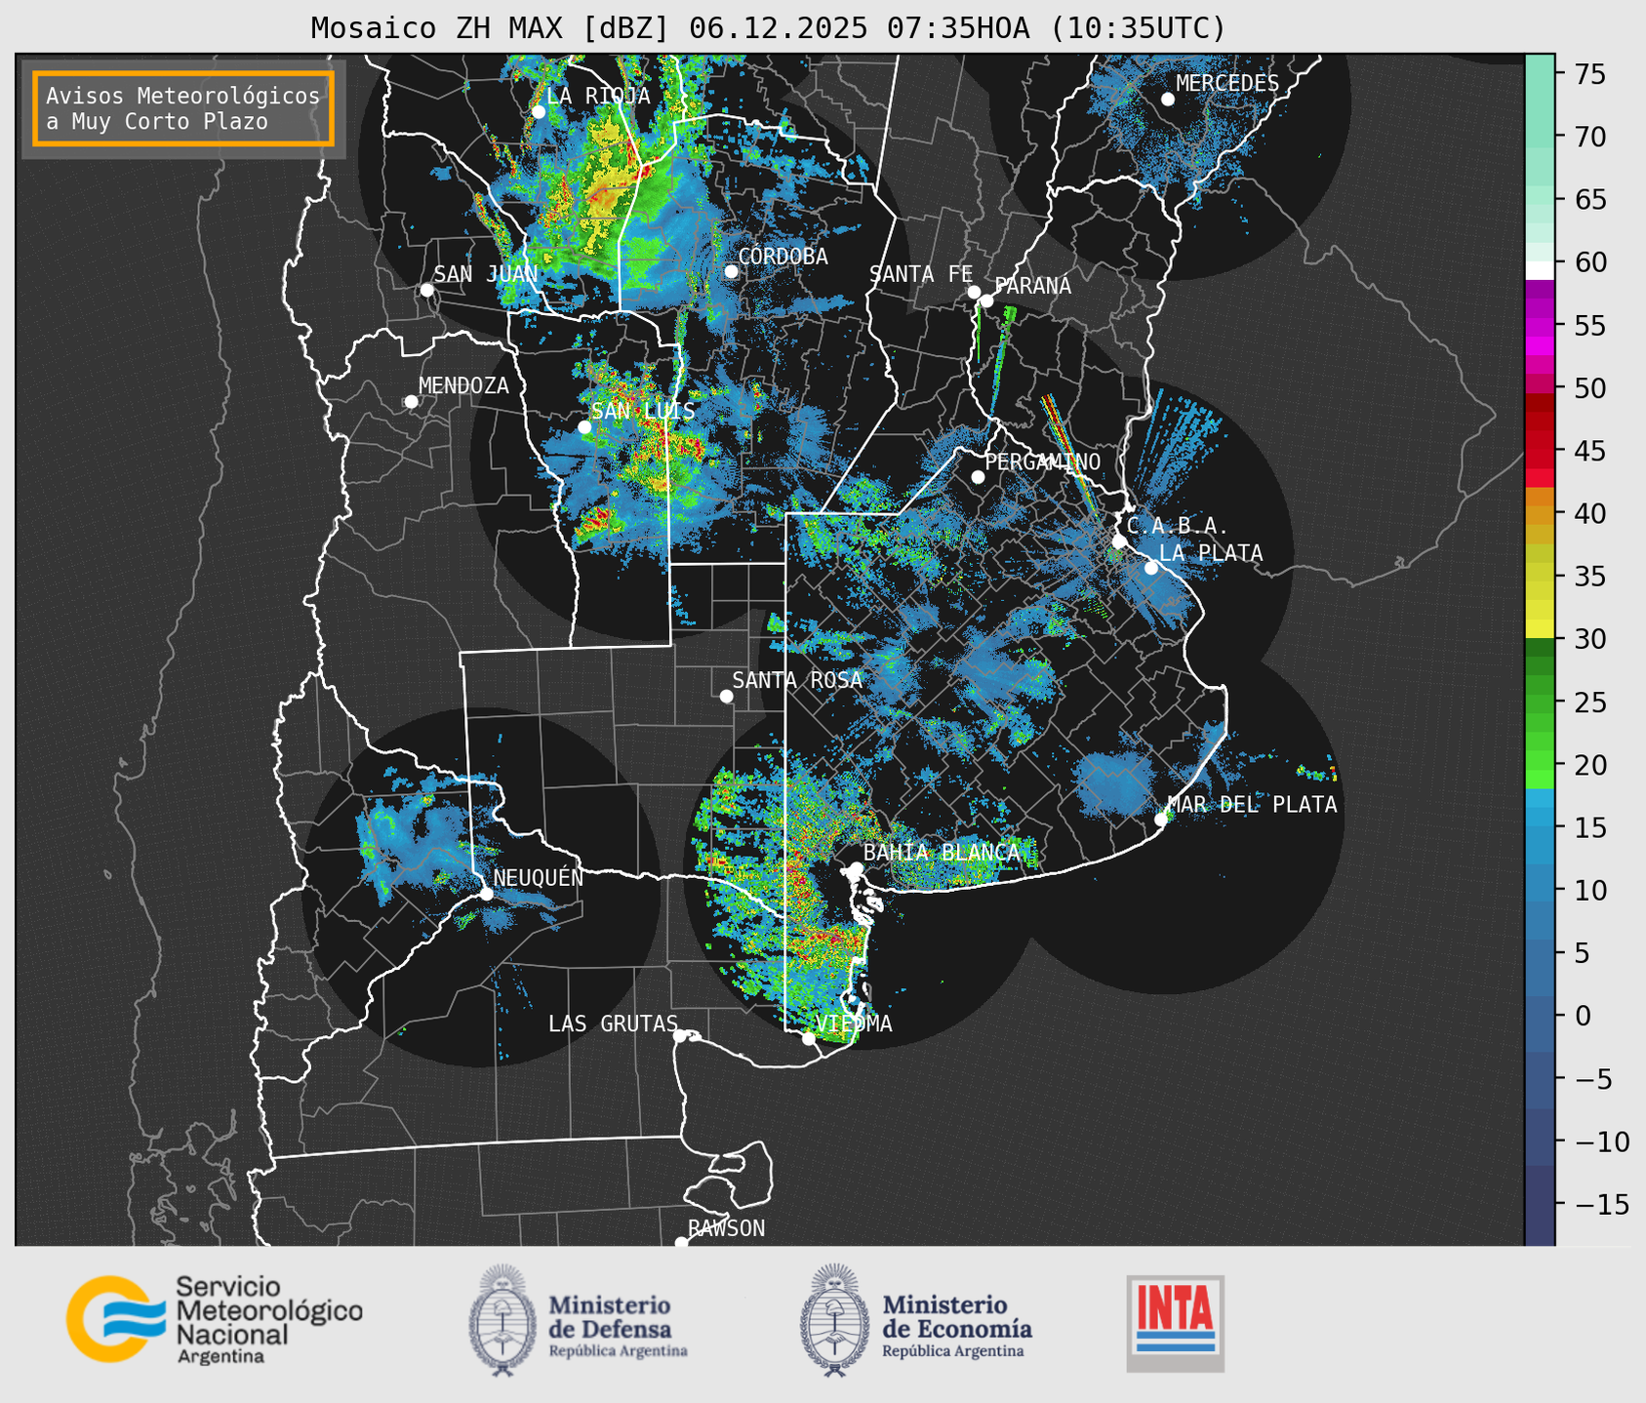Click the RAWSON city marker dot
Viewport: 1646px width, 1403px height.
[681, 1243]
